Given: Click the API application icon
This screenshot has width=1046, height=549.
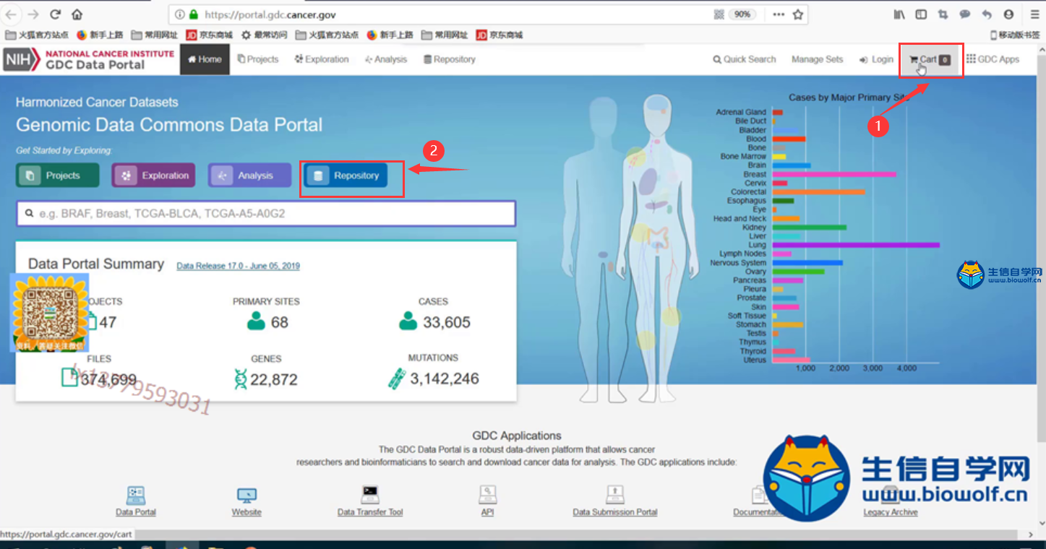Looking at the screenshot, I should (487, 495).
